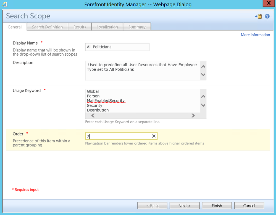276x215 pixels.
Task: Click the Global keyword line
Action: click(x=93, y=91)
